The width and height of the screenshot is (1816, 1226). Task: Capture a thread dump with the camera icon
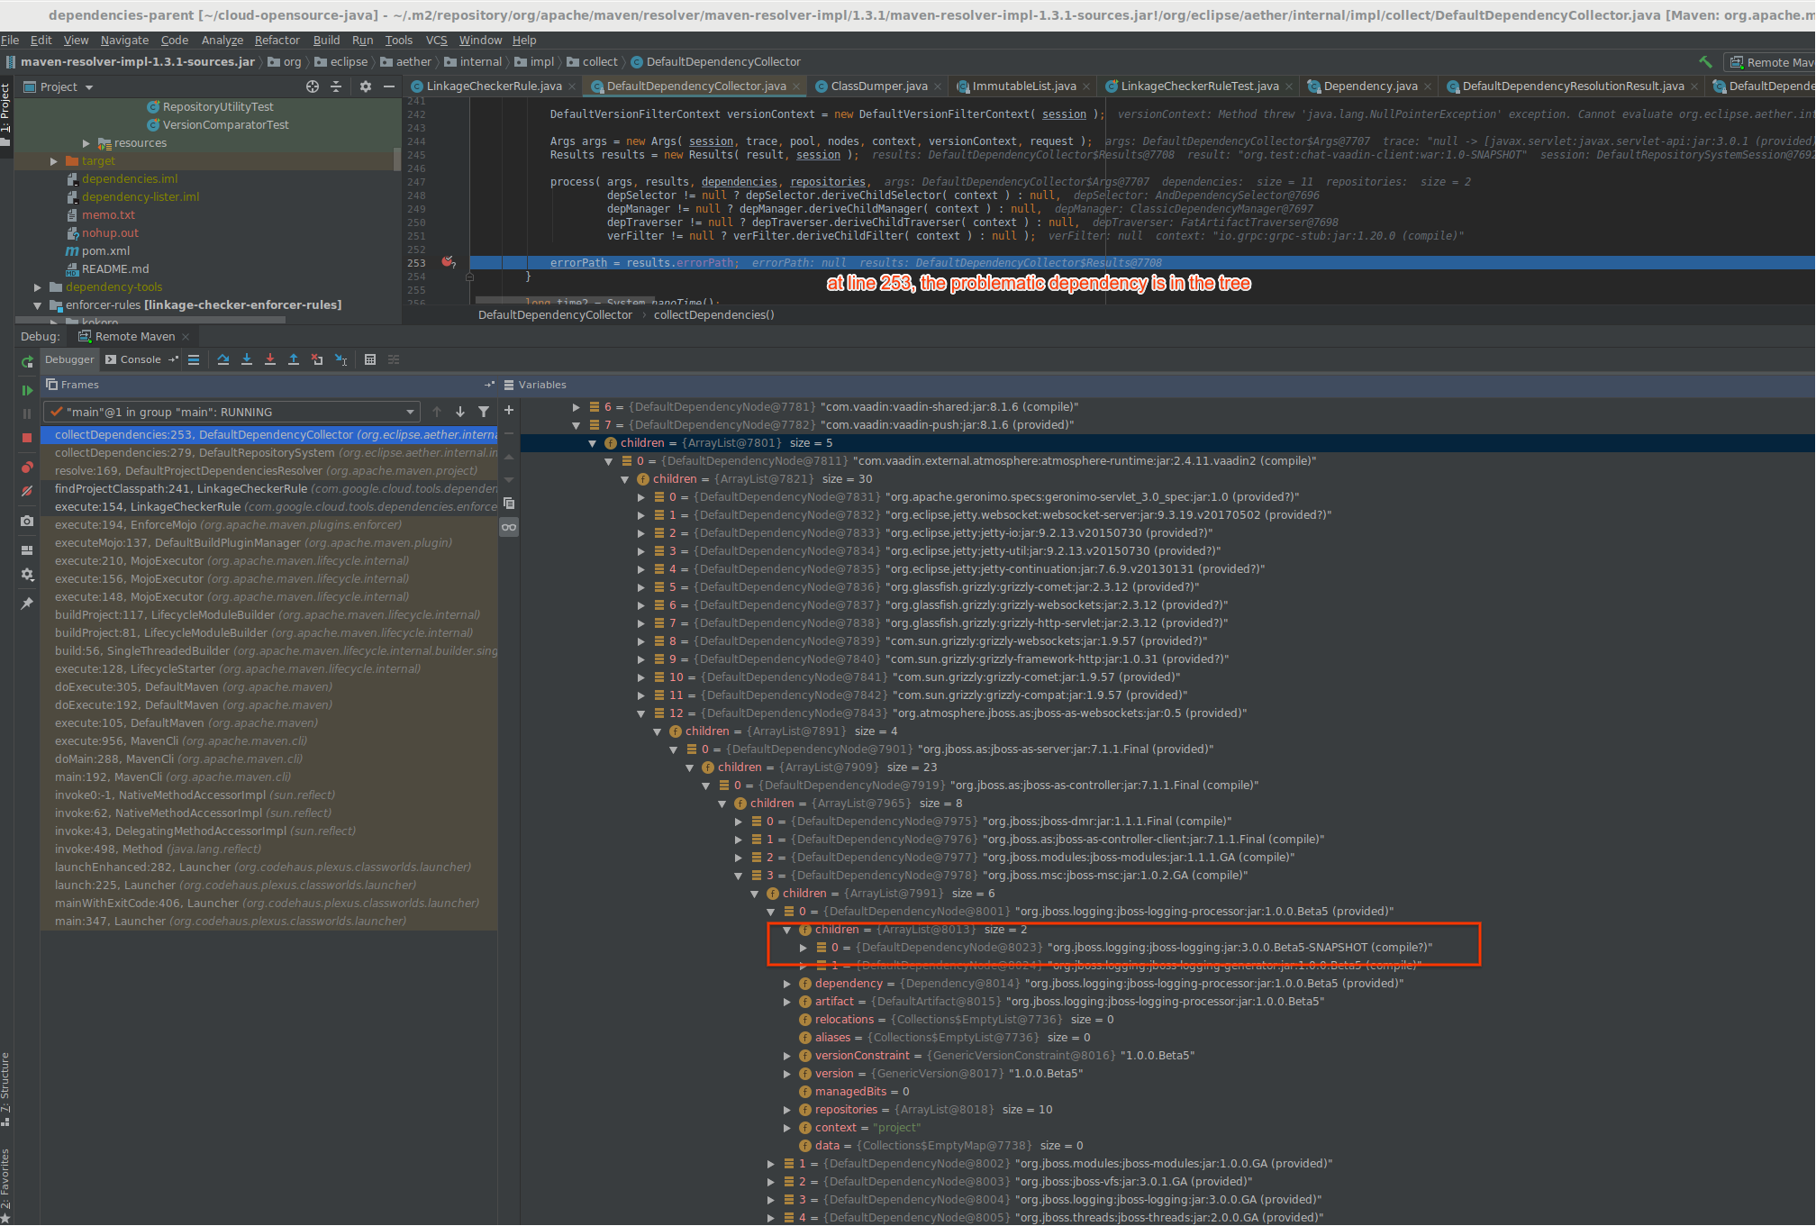[27, 522]
